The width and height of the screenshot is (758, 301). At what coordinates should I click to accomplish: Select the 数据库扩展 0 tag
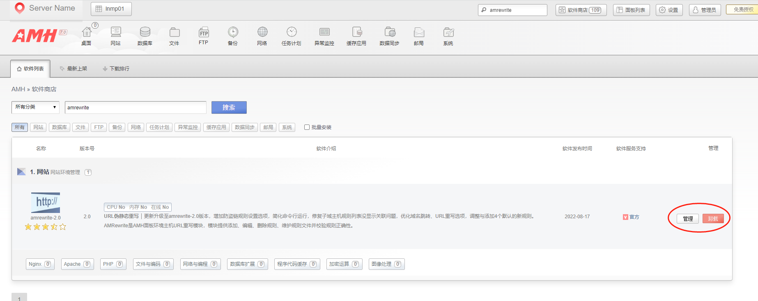[x=248, y=264]
